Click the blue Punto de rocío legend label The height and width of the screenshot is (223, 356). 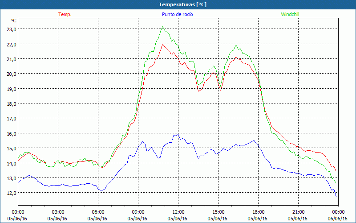[x=177, y=14]
